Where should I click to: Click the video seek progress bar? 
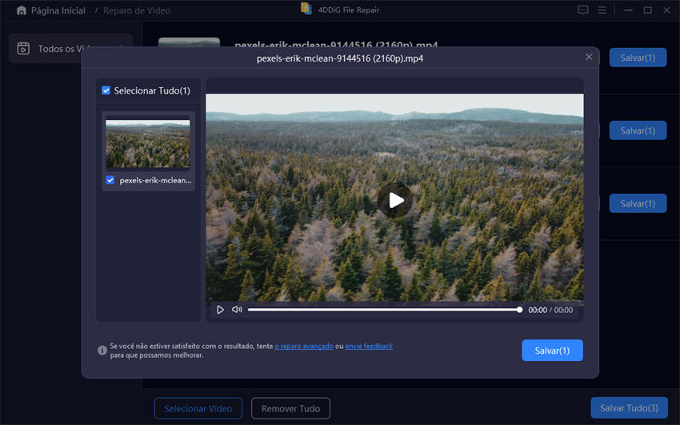point(384,310)
